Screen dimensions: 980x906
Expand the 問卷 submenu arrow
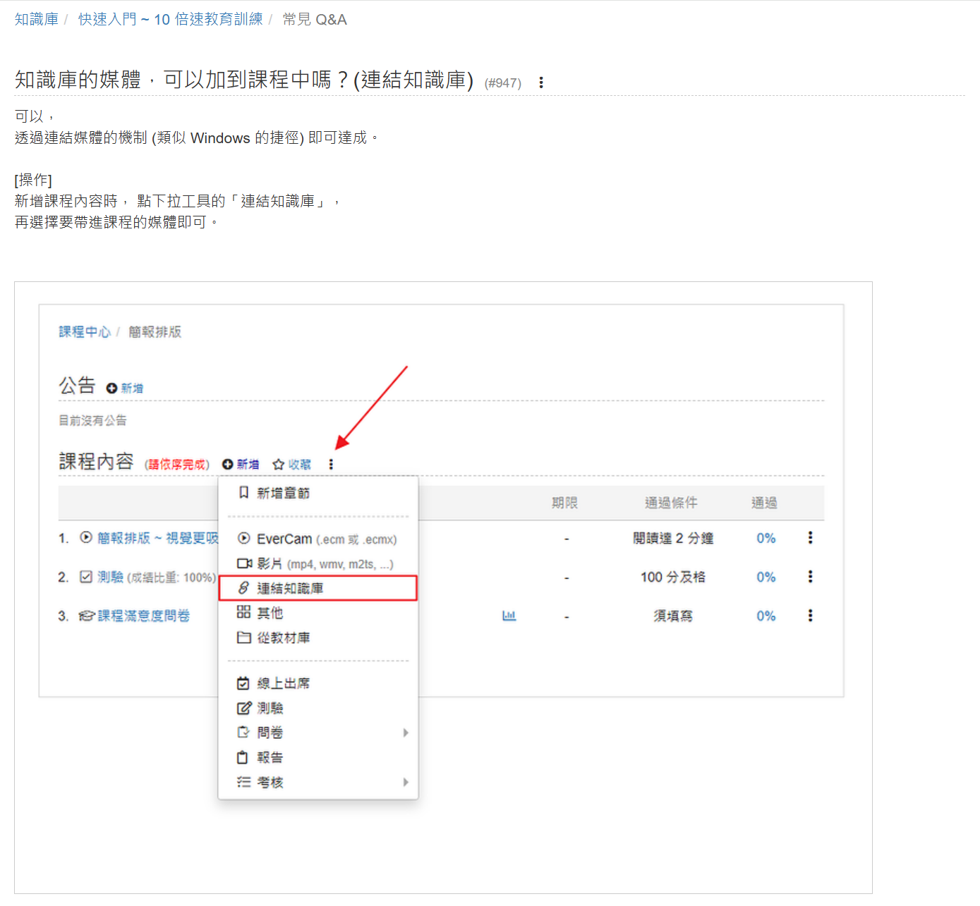click(x=406, y=733)
